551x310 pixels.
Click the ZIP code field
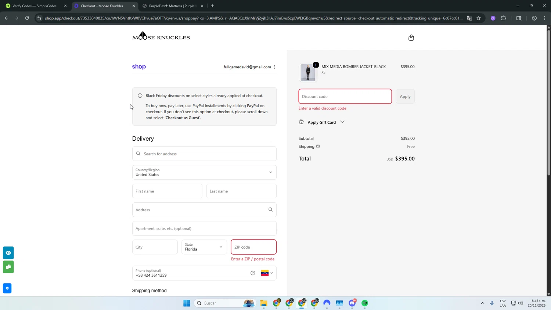(253, 247)
